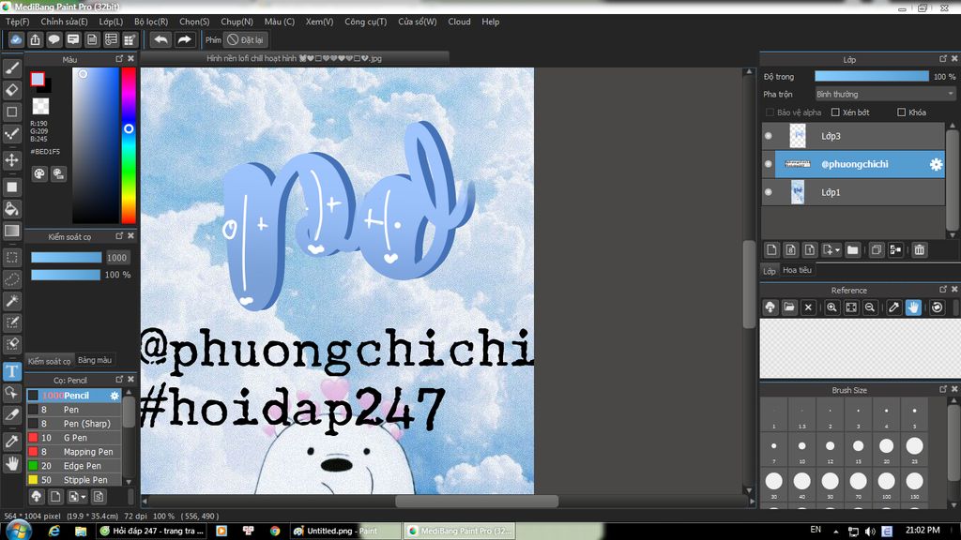The height and width of the screenshot is (540, 961).
Task: Toggle the eyedropper in Reference panel
Action: pyautogui.click(x=894, y=307)
